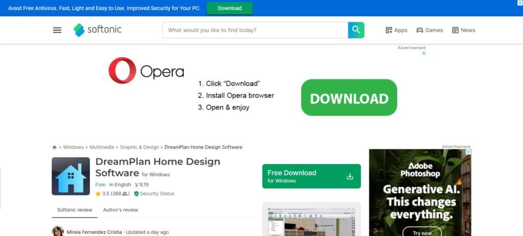Open the News section
Screen dimensions: 523x236
click(464, 30)
